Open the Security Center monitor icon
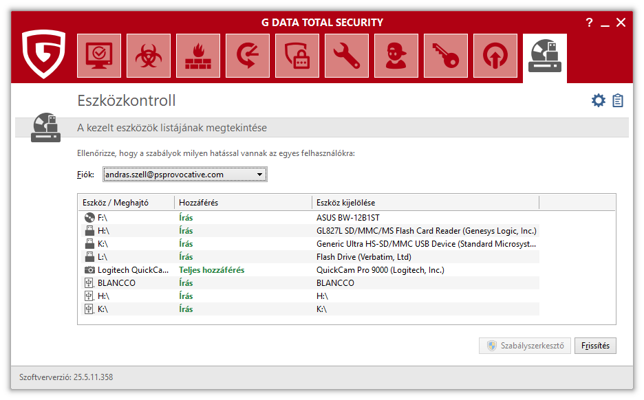Image resolution: width=644 pixels, height=400 pixels. 99,56
